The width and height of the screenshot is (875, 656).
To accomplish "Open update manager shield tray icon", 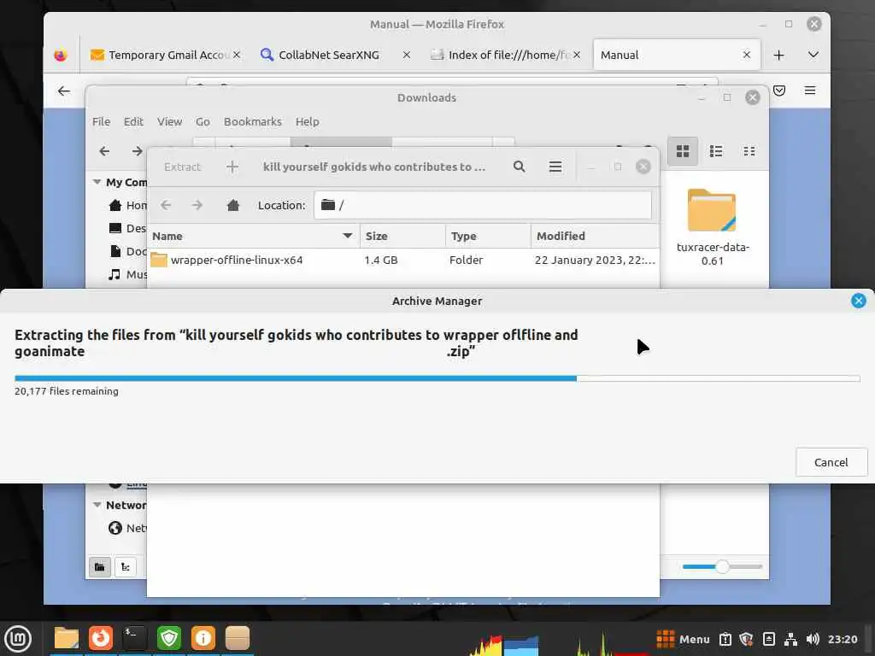I will tap(746, 639).
